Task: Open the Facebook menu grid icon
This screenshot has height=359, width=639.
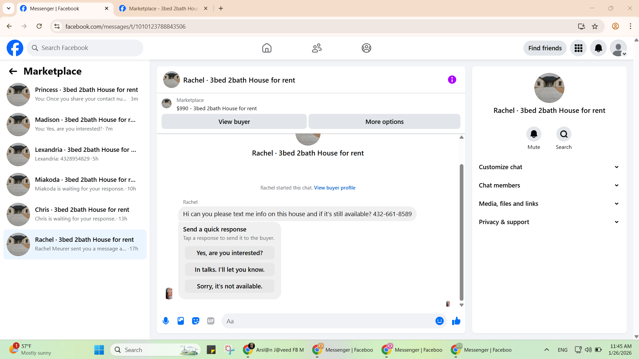Action: click(578, 48)
